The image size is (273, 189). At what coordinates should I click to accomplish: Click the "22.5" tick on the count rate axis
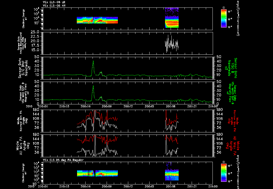click(x=34, y=37)
